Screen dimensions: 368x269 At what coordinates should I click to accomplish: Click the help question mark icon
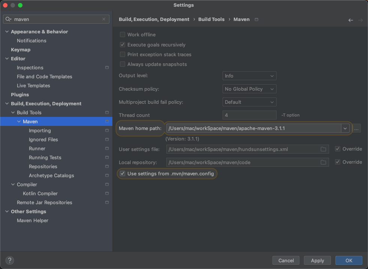(10, 260)
